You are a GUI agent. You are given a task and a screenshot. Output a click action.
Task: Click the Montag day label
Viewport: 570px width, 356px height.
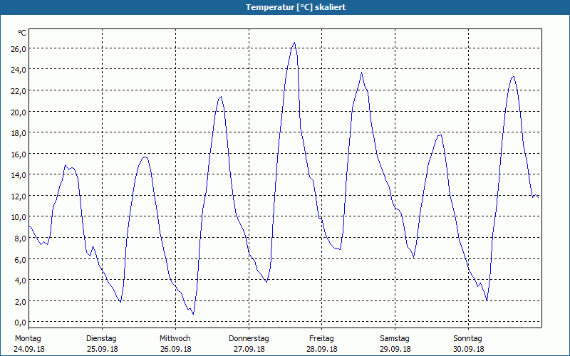(x=28, y=339)
